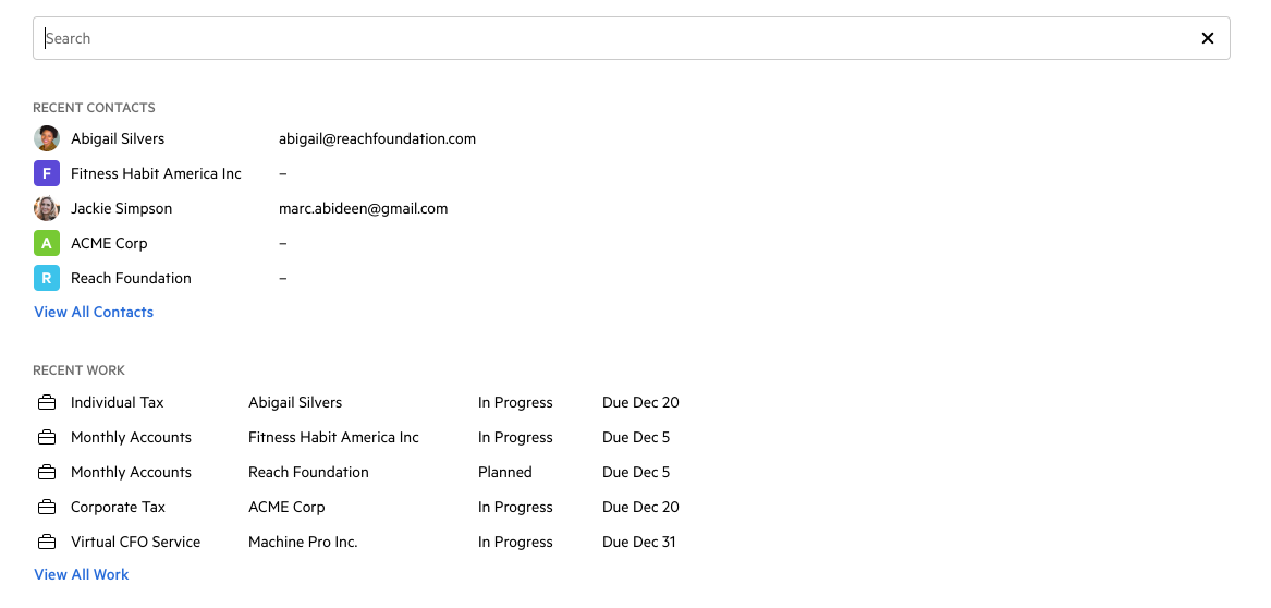
Task: Select the blue R avatar for Reach Foundation
Action: [x=47, y=278]
